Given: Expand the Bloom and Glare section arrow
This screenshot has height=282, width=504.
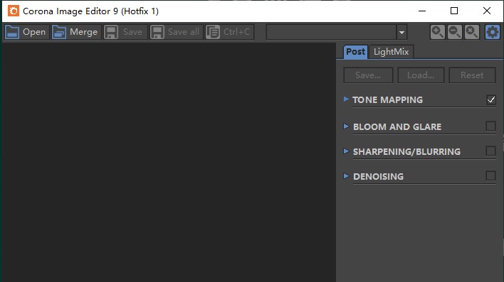Looking at the screenshot, I should coord(346,126).
